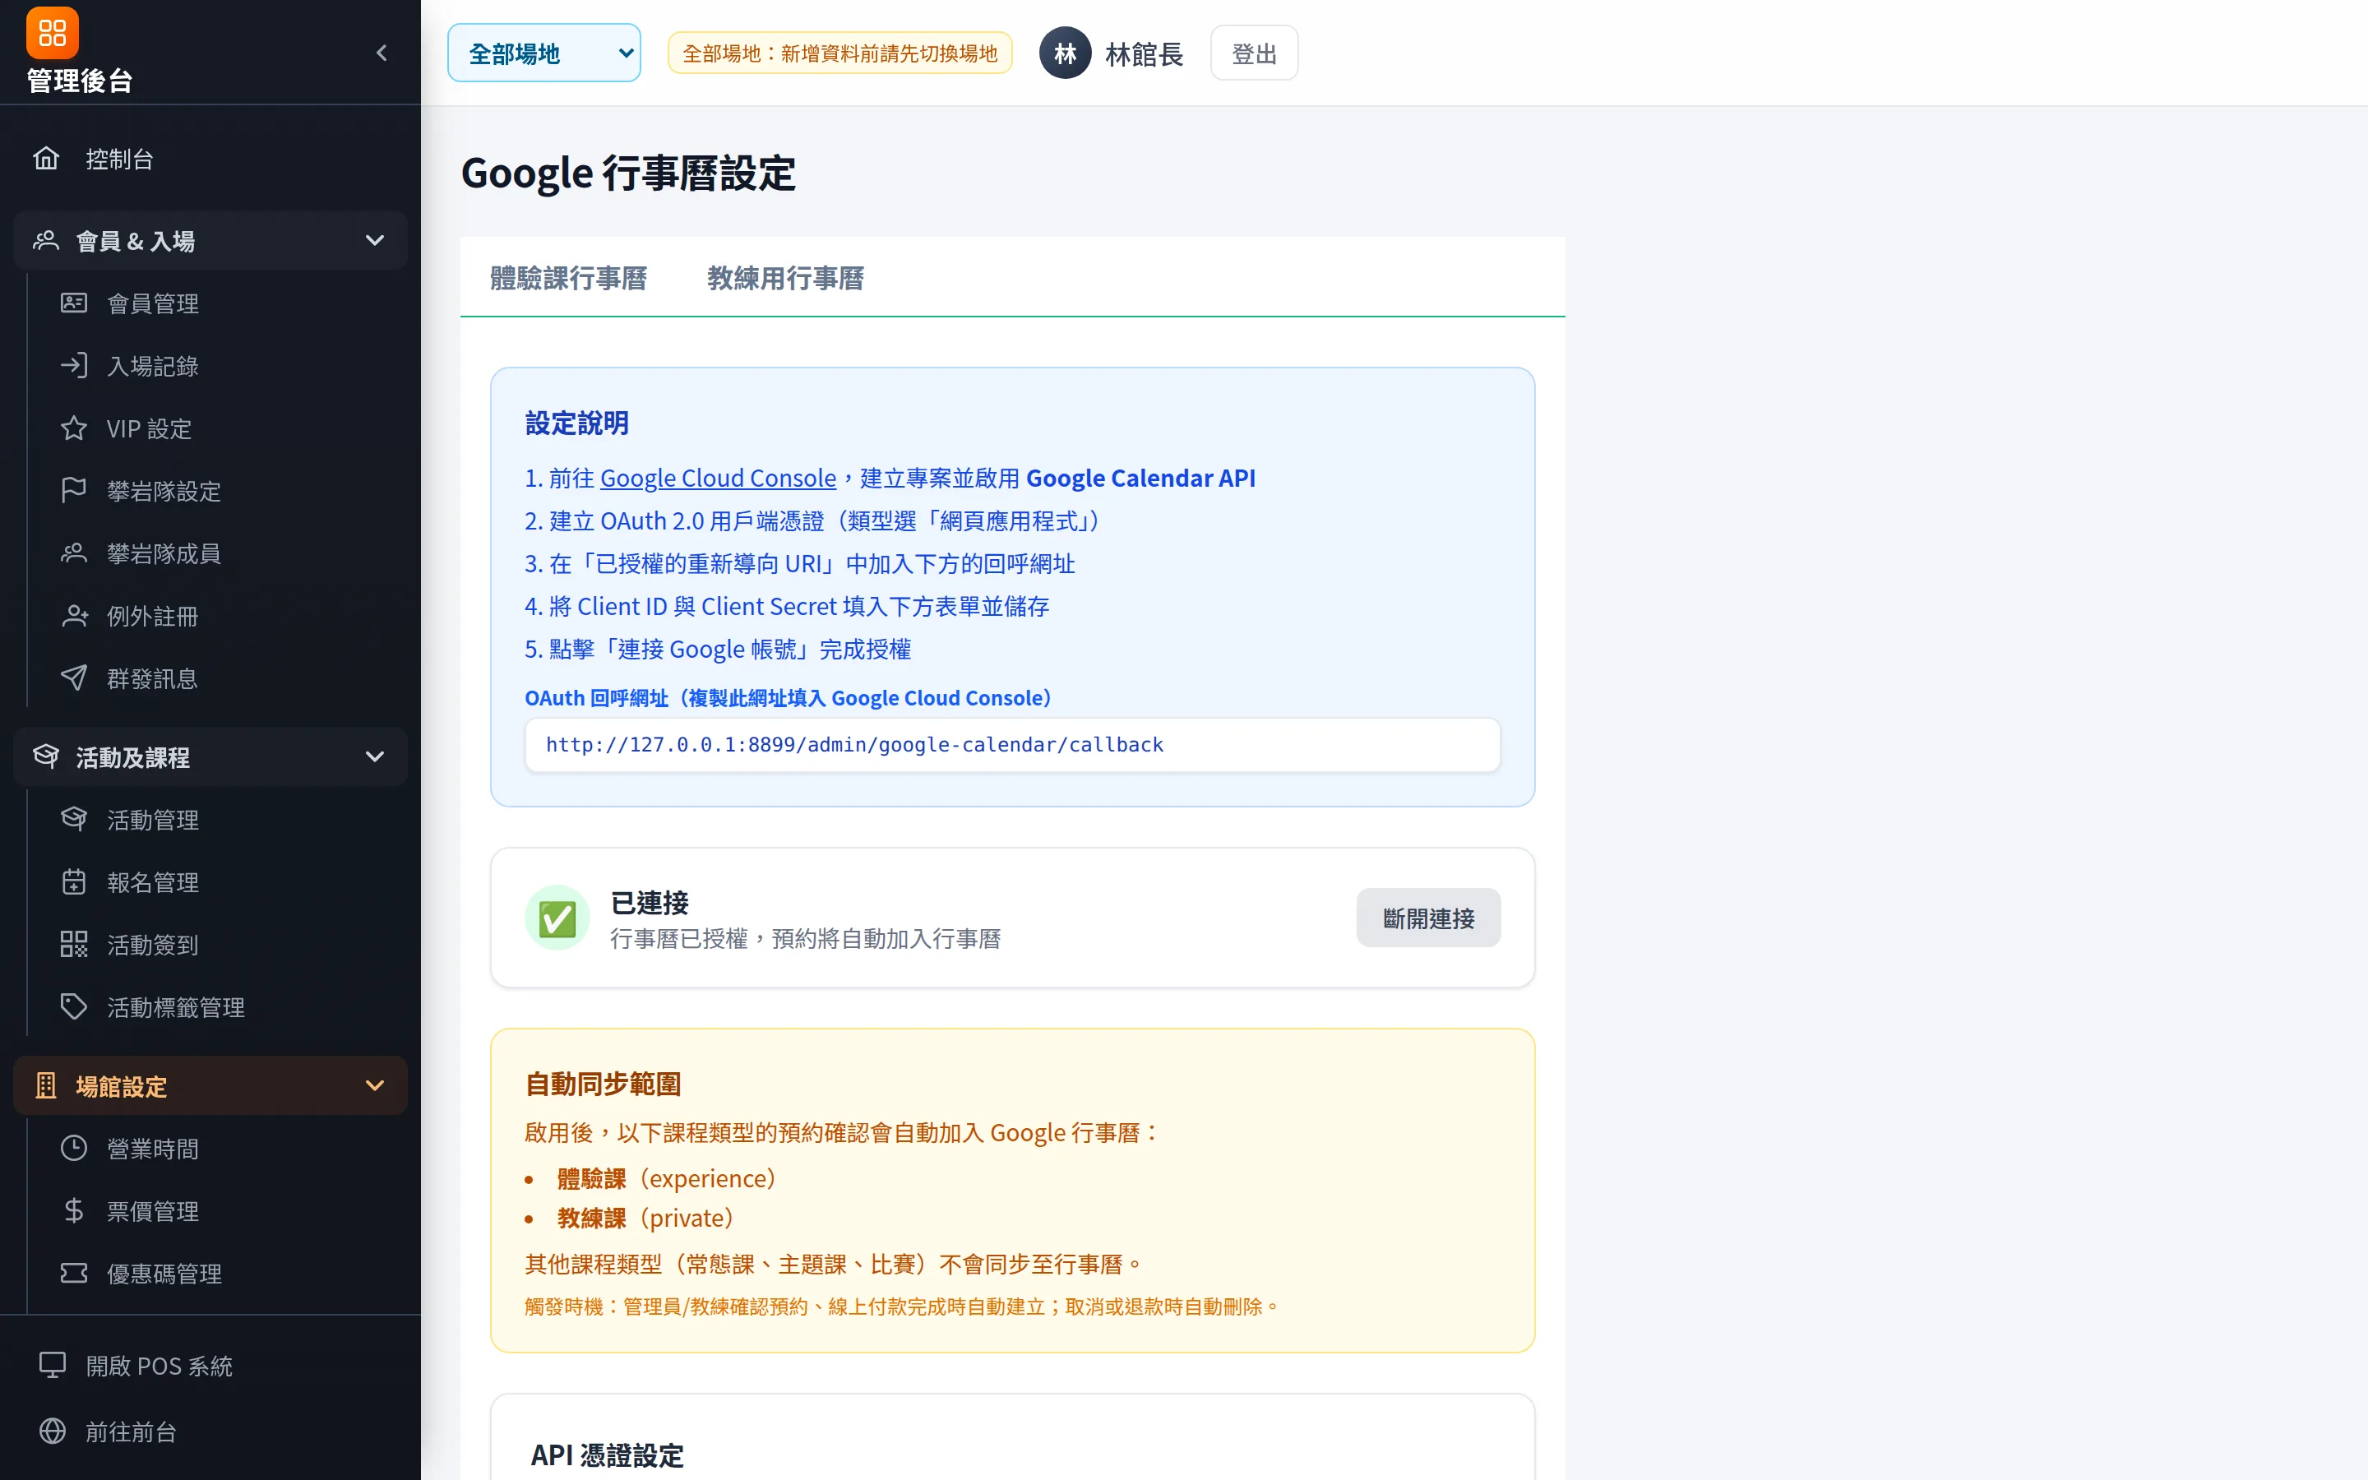Image resolution: width=2368 pixels, height=1480 pixels.
Task: Click the 開啟 POS 系統 monitor icon
Action: pos(52,1366)
